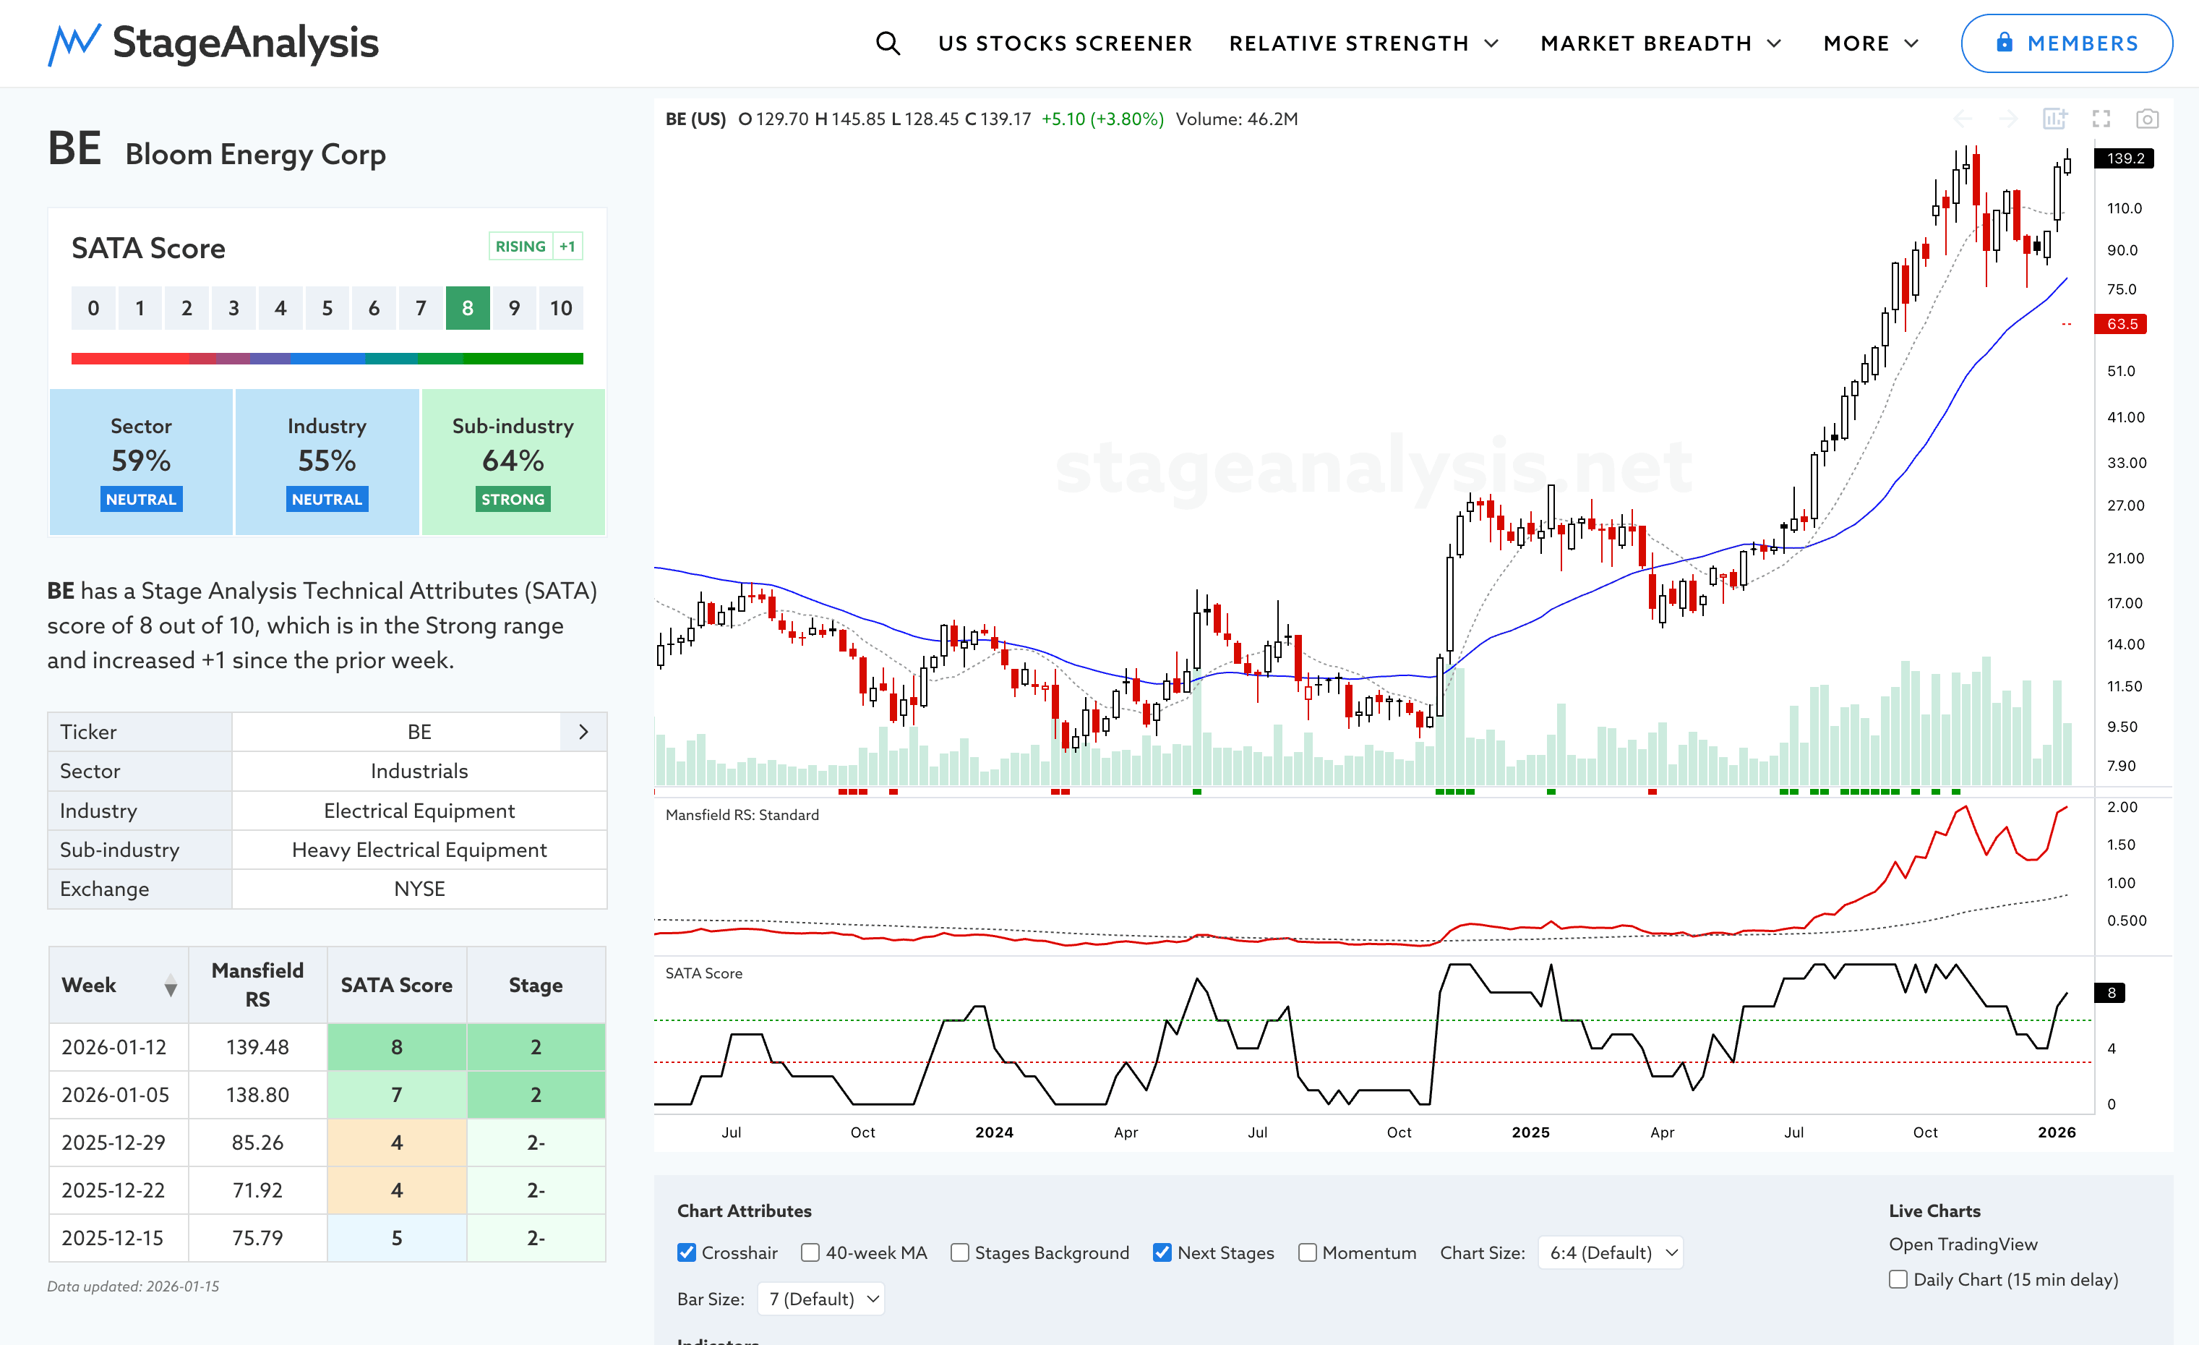Click the Members button
This screenshot has width=2199, height=1345.
click(x=2065, y=43)
